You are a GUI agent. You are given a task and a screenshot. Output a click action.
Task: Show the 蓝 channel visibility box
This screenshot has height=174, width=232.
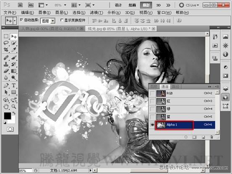152,117
